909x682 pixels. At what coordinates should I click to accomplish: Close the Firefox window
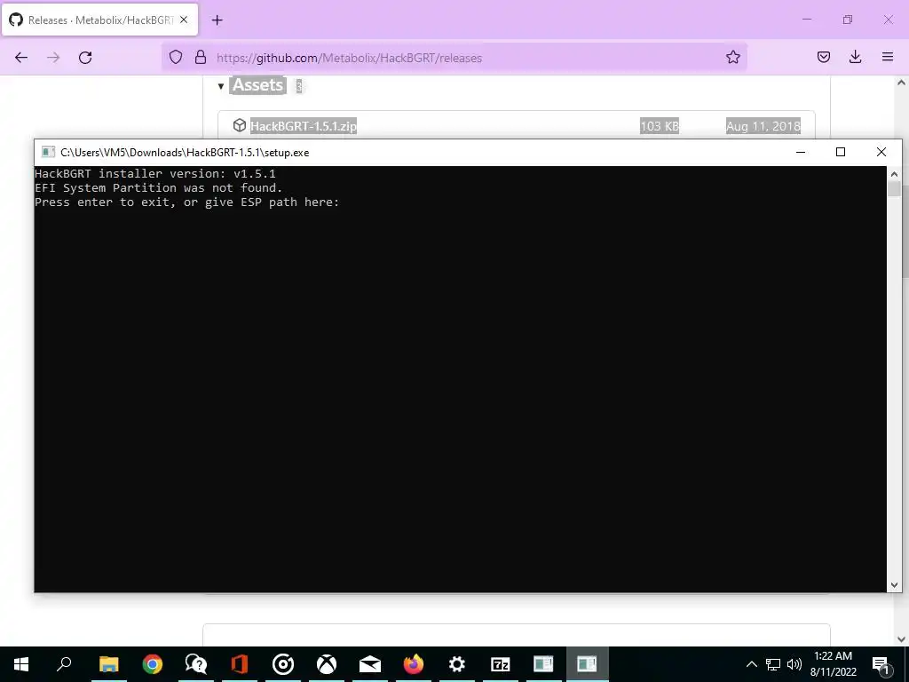(888, 20)
